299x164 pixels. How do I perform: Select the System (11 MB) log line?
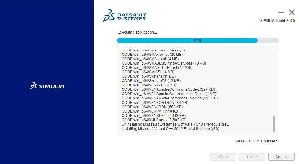point(148,76)
